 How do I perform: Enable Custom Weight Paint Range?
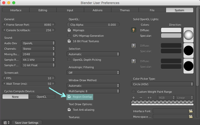134,92
